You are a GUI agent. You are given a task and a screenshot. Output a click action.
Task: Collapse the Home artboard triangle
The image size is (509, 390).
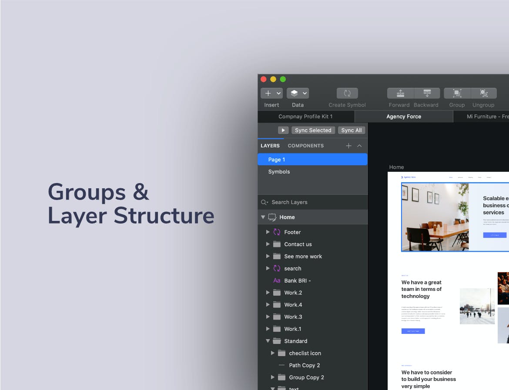click(x=263, y=217)
